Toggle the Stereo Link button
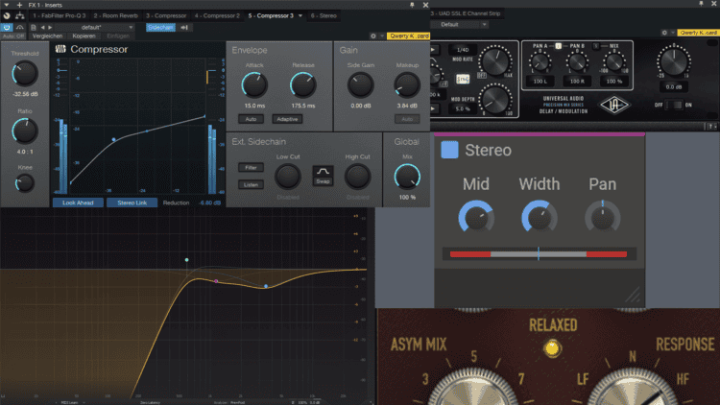 click(x=132, y=202)
